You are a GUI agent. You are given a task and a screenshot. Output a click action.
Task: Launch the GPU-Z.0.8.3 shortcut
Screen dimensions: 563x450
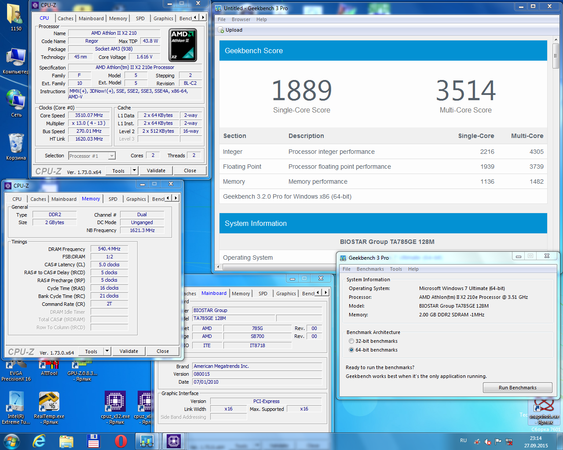(x=83, y=371)
